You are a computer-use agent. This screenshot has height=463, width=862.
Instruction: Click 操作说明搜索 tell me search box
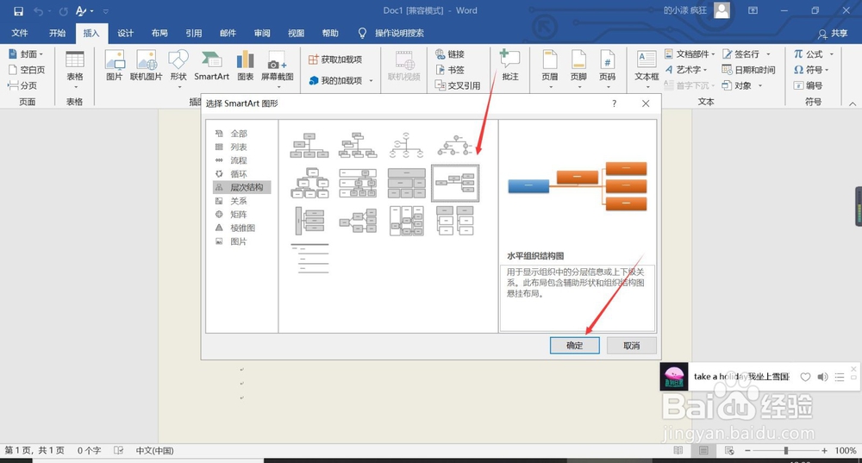(x=399, y=33)
